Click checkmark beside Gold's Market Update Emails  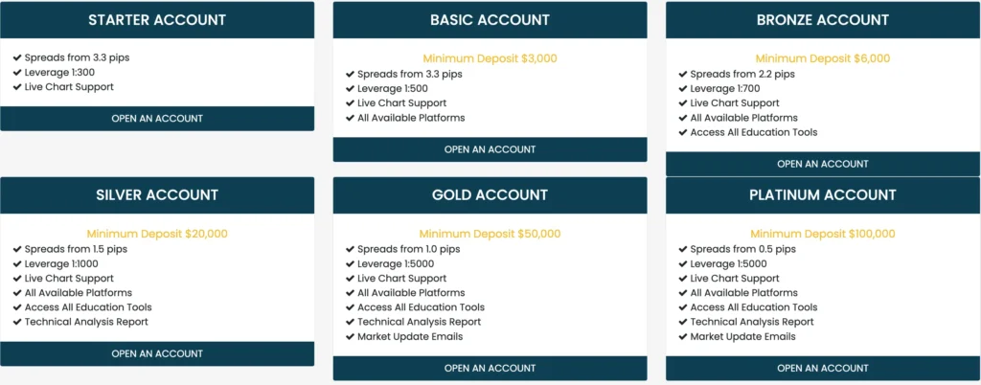coord(350,336)
